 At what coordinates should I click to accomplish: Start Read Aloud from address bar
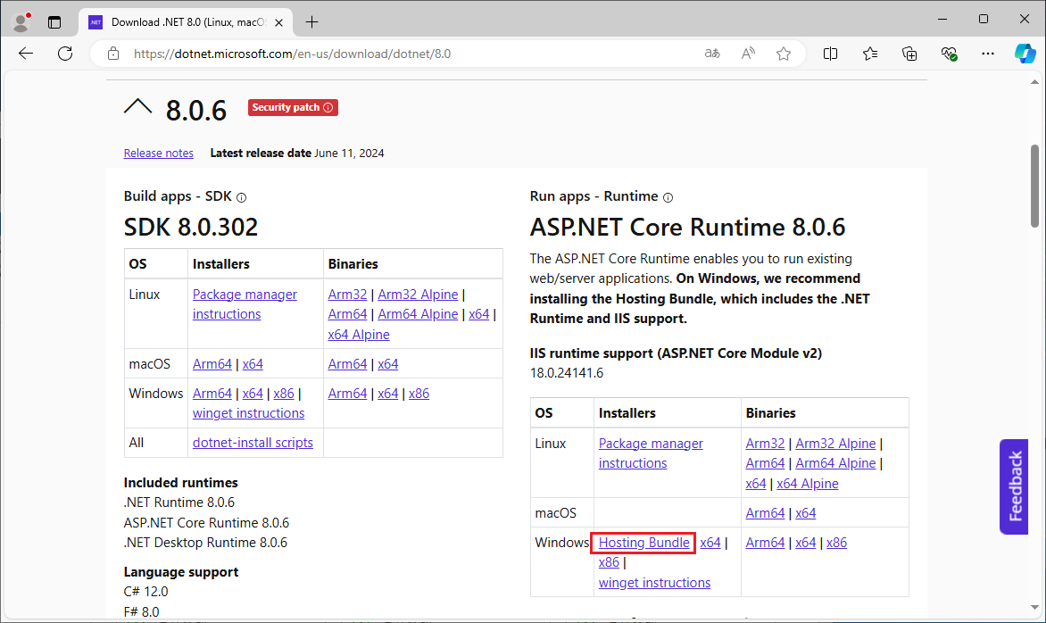(x=748, y=54)
